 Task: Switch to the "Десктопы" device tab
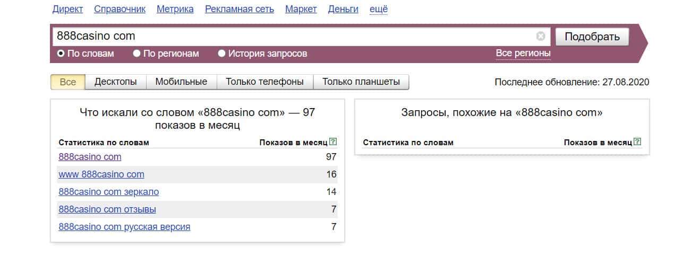[x=115, y=82]
